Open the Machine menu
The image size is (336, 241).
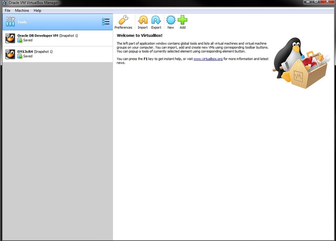[22, 11]
